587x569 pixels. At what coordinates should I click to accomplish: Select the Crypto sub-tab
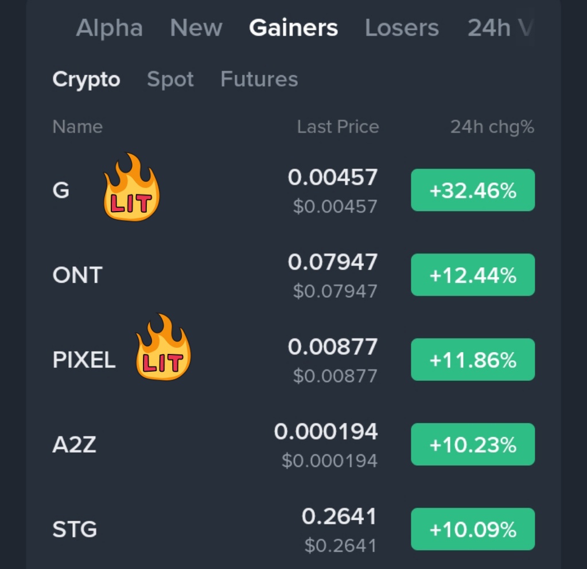tap(86, 79)
